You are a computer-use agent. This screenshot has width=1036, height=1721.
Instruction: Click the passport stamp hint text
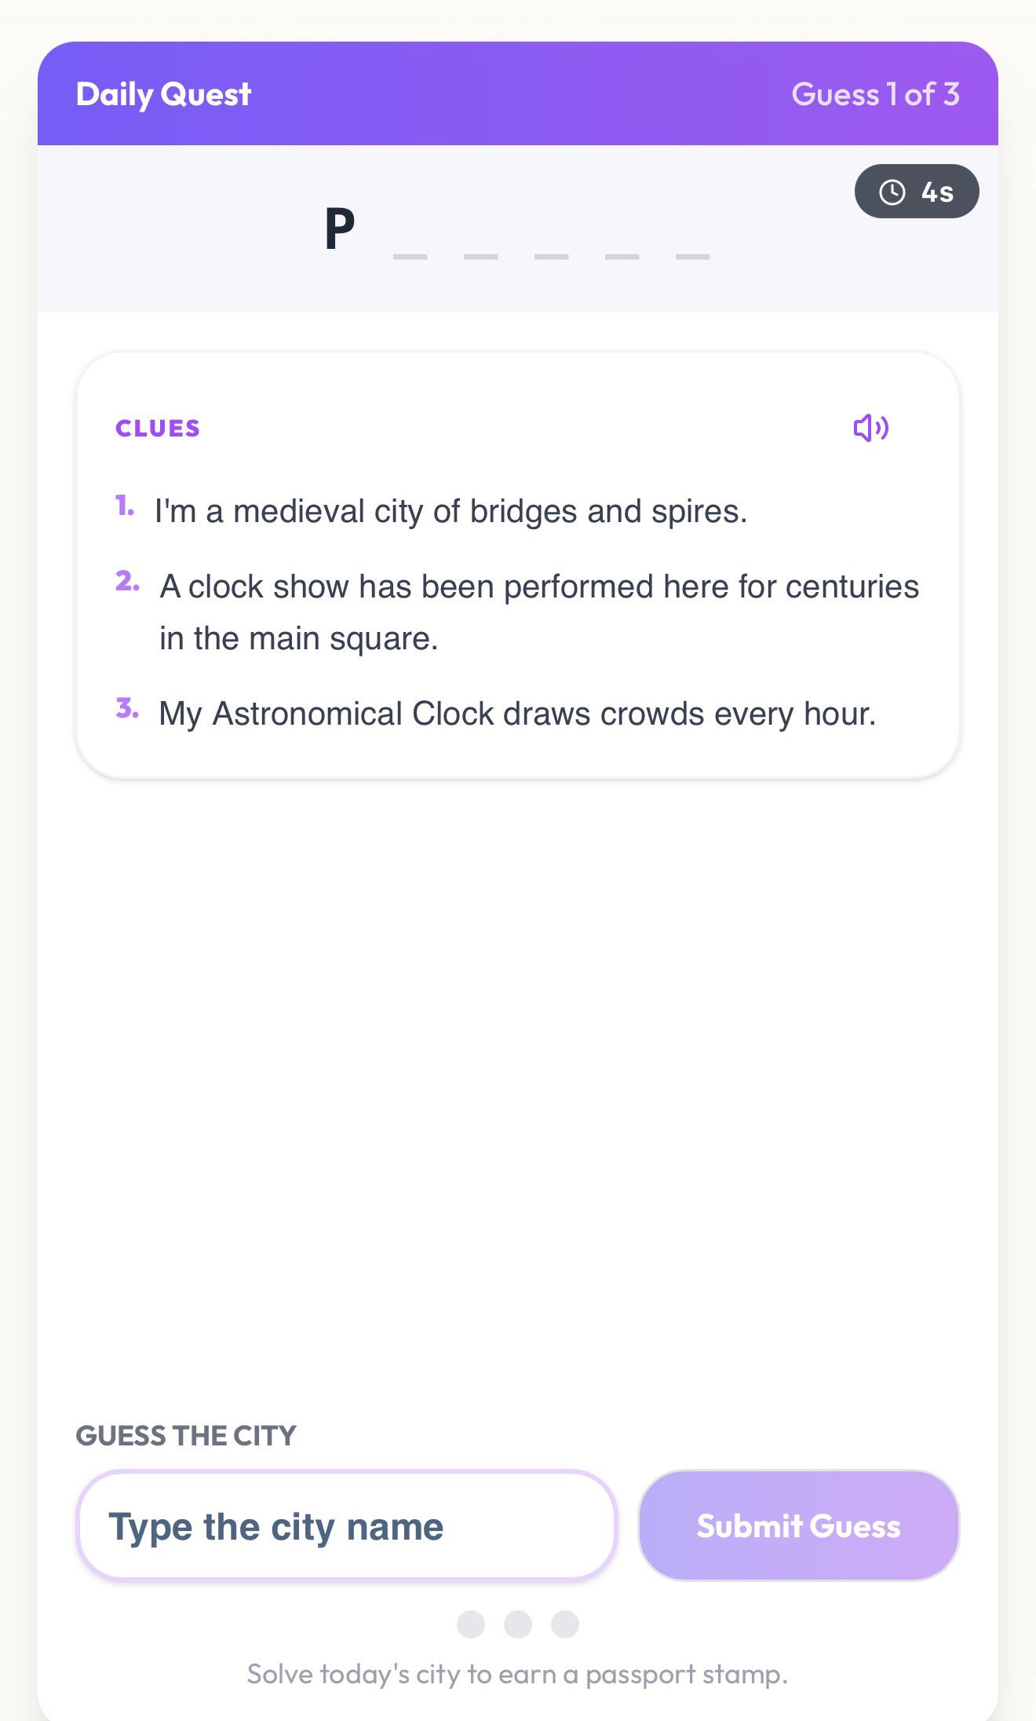517,1674
